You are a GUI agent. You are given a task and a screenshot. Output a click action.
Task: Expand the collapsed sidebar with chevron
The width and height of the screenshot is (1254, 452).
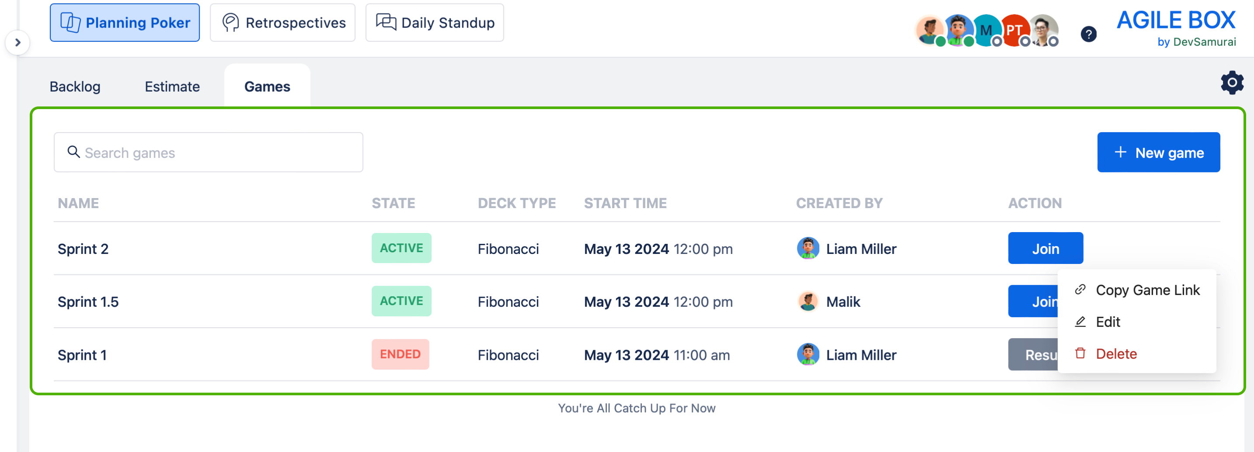tap(18, 43)
